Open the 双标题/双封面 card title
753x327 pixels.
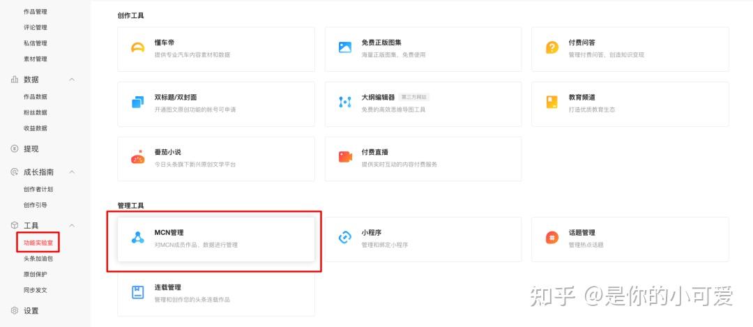point(175,98)
